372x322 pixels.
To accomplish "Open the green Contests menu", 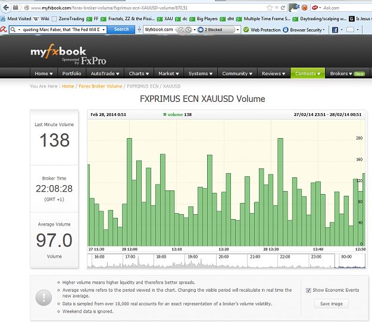I will point(308,74).
